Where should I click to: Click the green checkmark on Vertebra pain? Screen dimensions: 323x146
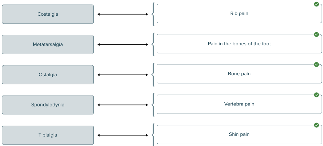point(317,95)
